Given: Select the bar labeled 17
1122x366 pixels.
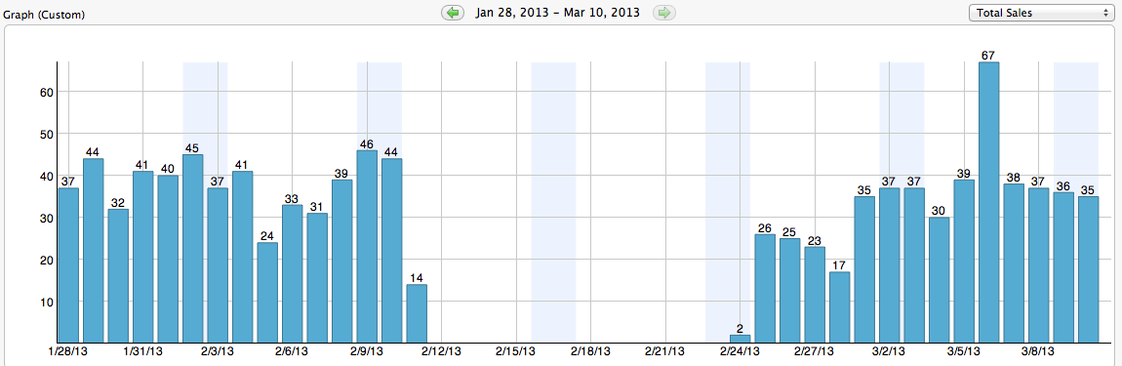Looking at the screenshot, I should [x=840, y=307].
